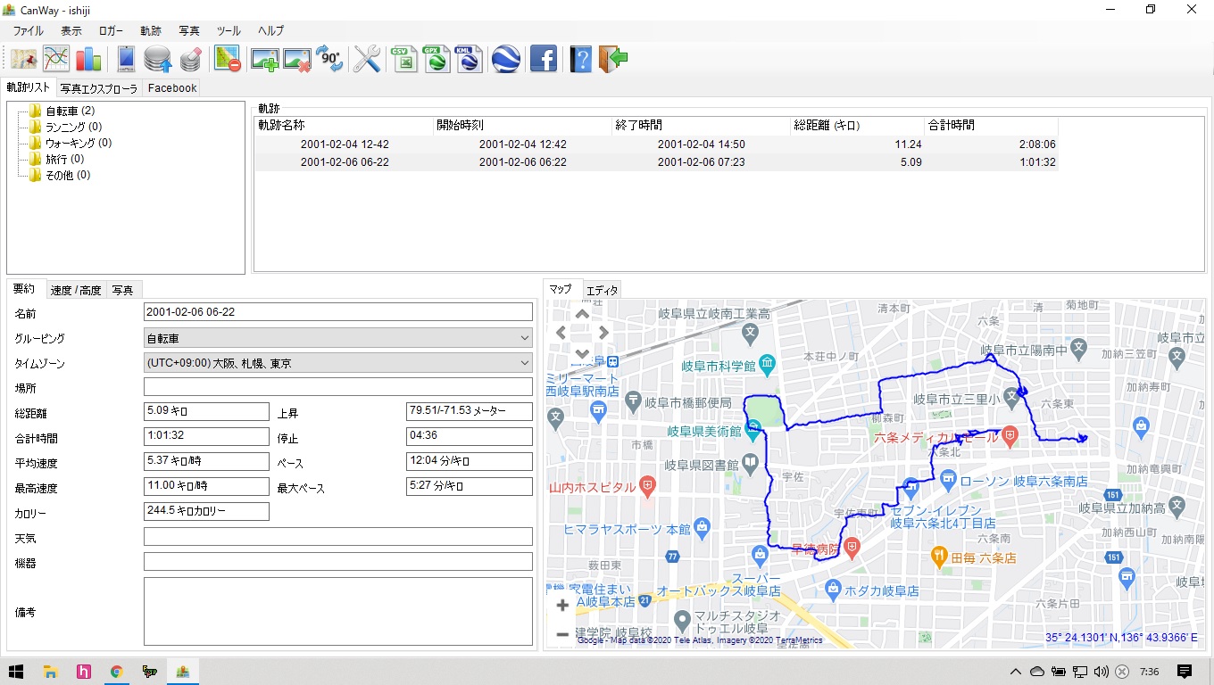
Task: Select the ランニング folder in tree
Action: point(72,127)
